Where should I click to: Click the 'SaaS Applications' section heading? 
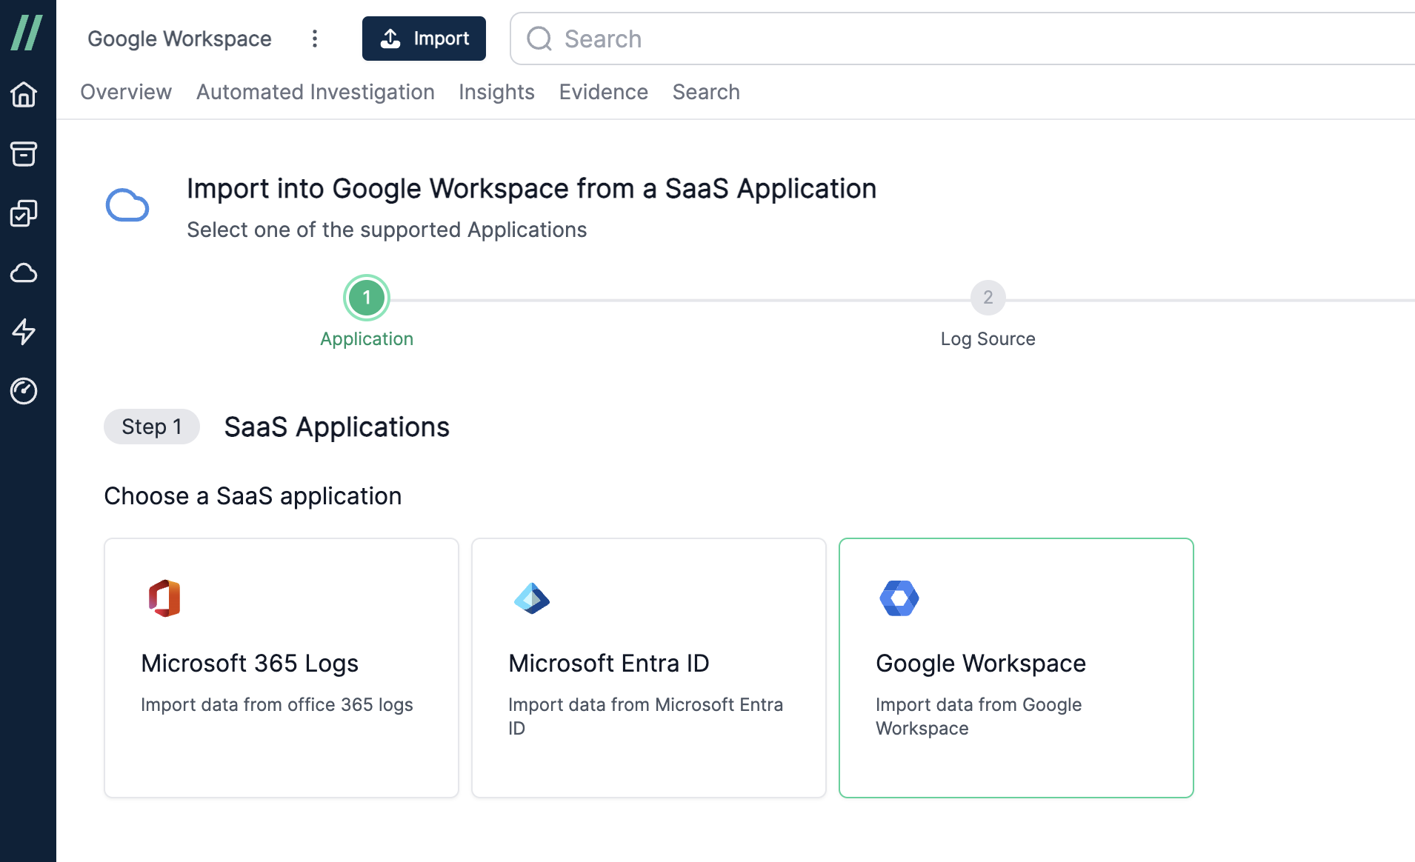(x=337, y=427)
